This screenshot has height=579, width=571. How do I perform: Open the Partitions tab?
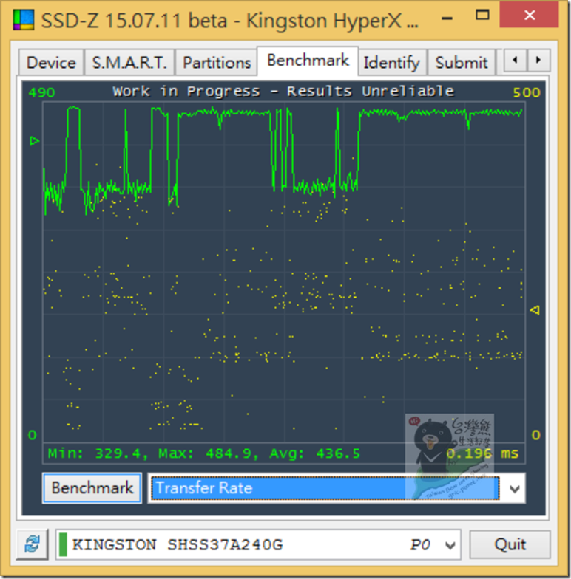pos(217,62)
